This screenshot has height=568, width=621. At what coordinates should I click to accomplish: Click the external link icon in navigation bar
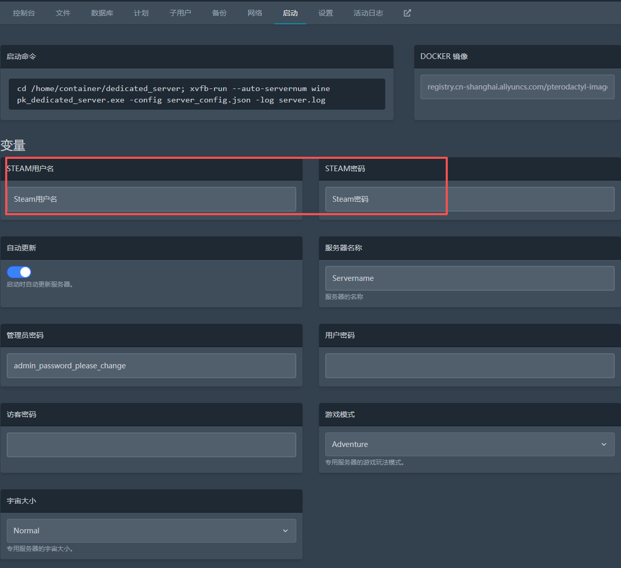[x=407, y=13]
